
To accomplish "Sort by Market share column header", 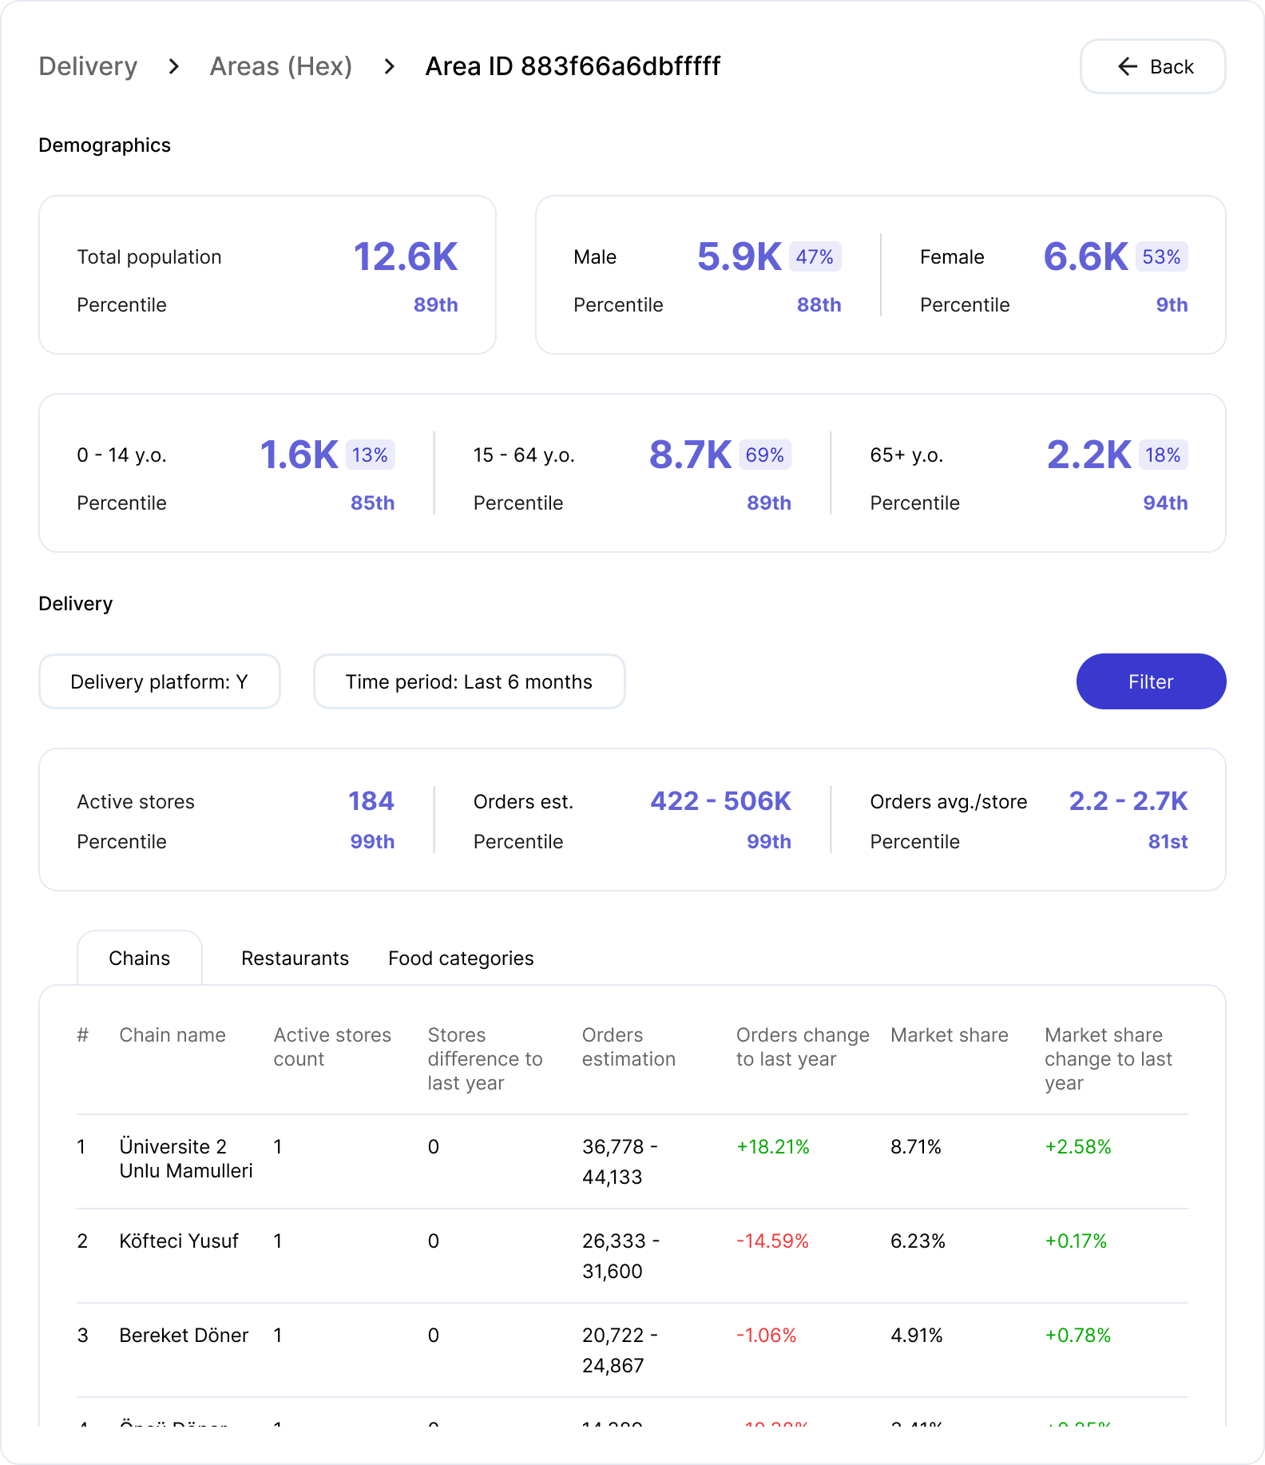I will [949, 1034].
